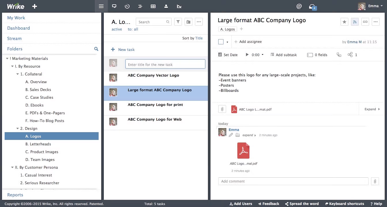The image size is (387, 207).
Task: Switch to the table grid view icon
Action: (x=153, y=6)
